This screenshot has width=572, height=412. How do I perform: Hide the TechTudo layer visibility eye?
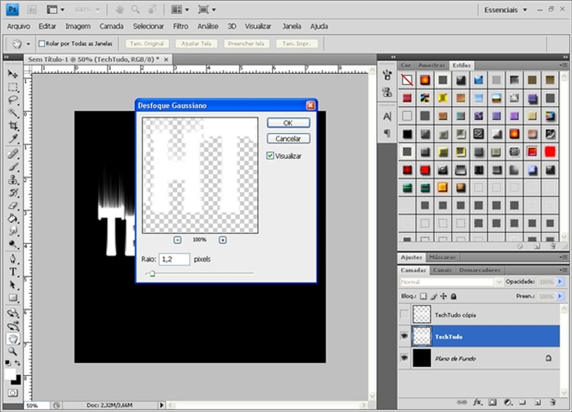(x=404, y=336)
